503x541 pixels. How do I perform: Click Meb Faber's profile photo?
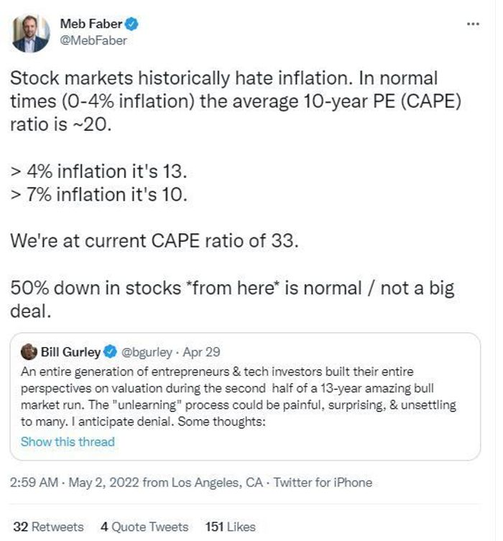[x=31, y=33]
